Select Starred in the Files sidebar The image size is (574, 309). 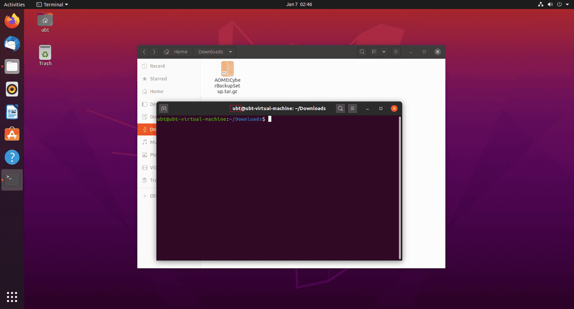[x=158, y=79]
